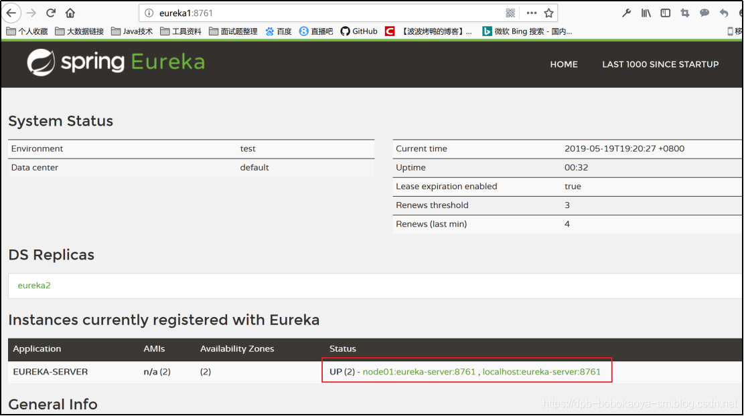Click the System Status heading
The image size is (744, 416).
pyautogui.click(x=61, y=121)
